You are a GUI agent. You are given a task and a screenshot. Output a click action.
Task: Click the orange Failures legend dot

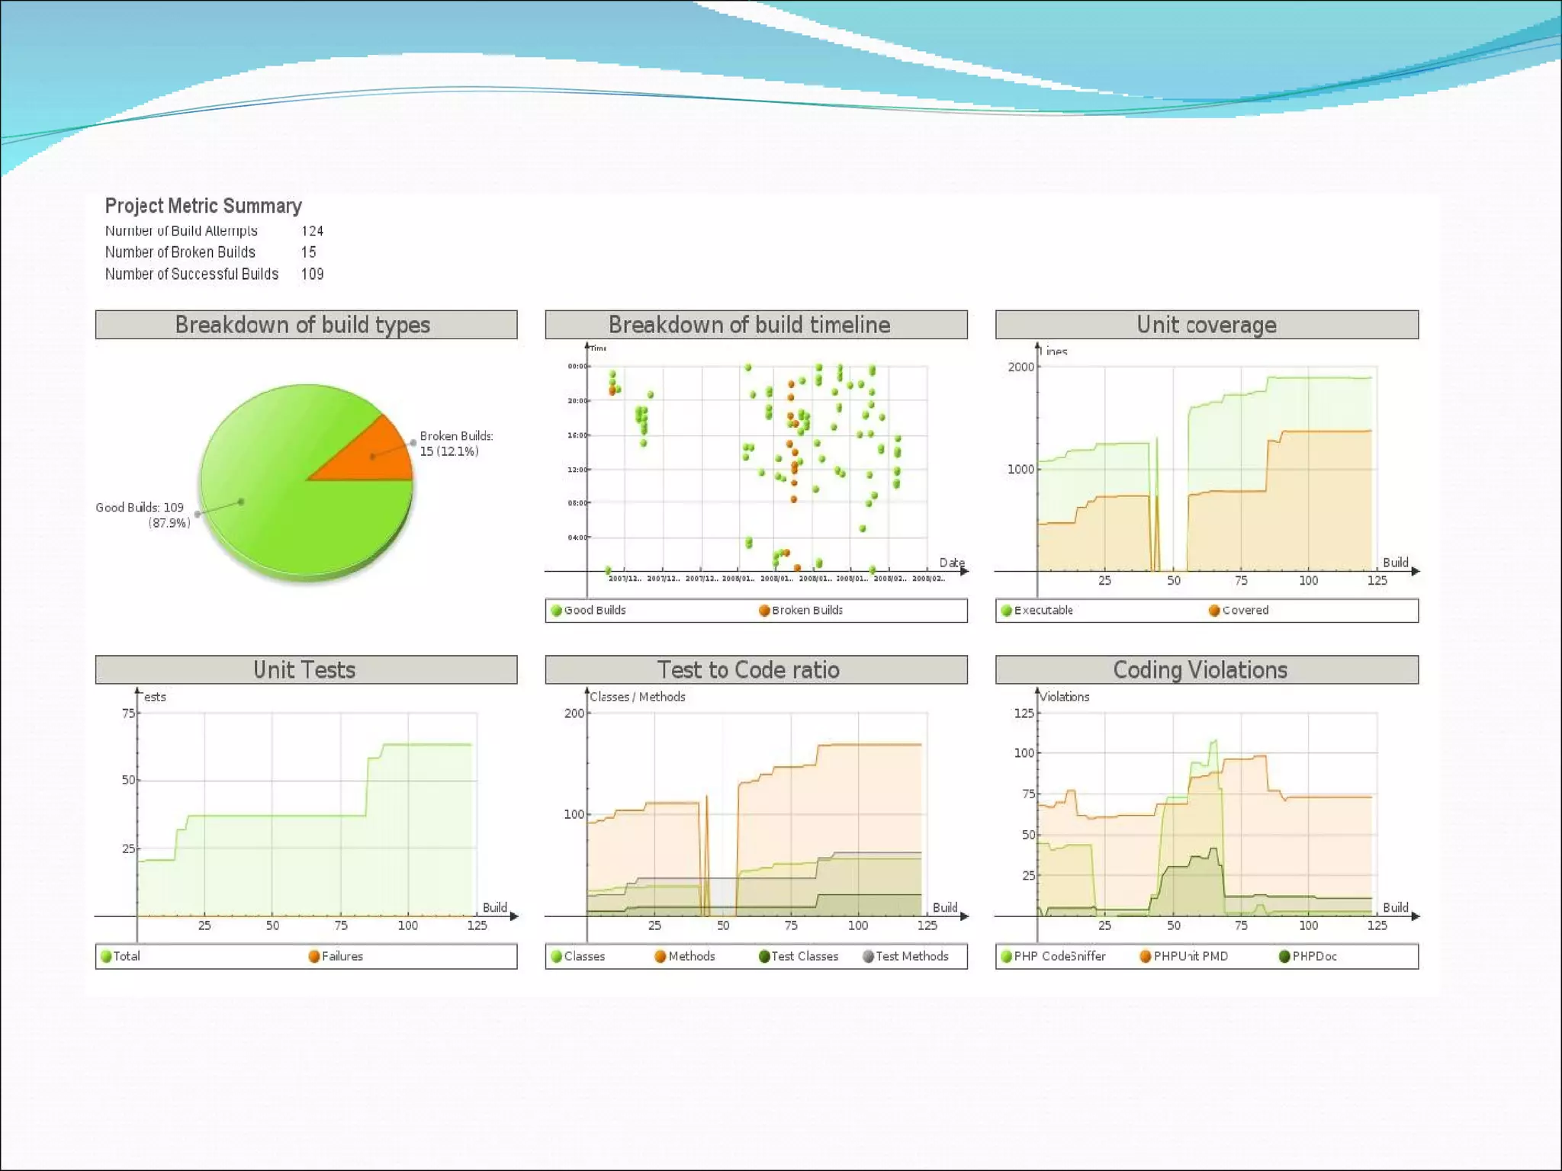[313, 956]
